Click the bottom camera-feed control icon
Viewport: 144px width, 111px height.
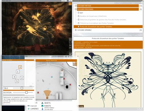pyautogui.click(x=70, y=54)
